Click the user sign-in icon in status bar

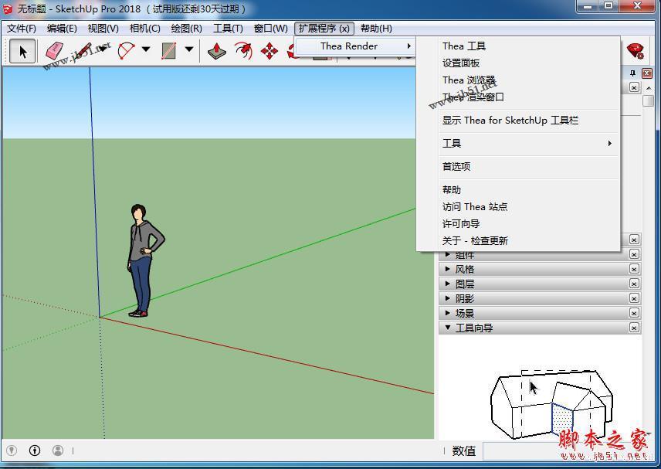coord(58,450)
